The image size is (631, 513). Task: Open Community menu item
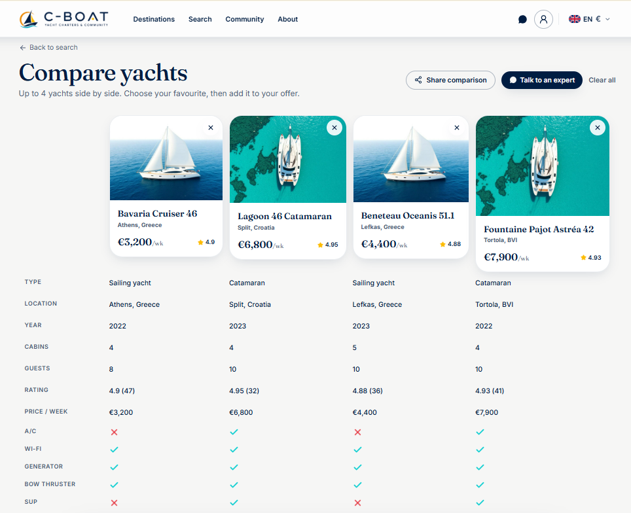(x=245, y=20)
